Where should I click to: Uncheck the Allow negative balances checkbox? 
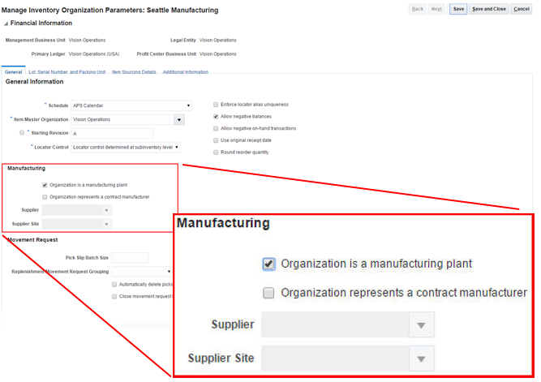[x=215, y=117]
